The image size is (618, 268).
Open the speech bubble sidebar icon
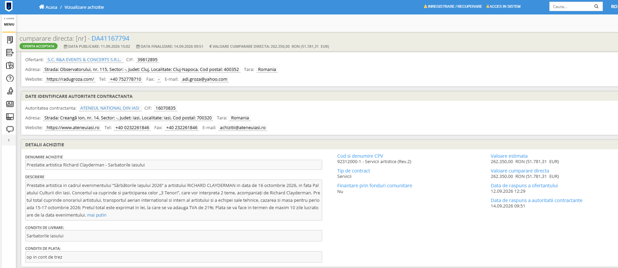pyautogui.click(x=10, y=129)
